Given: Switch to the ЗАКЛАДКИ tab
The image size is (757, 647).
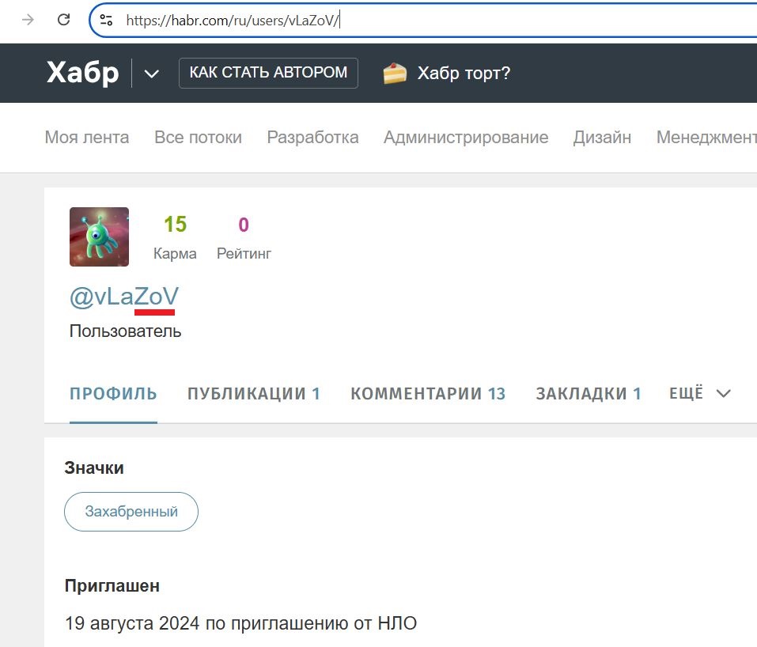Looking at the screenshot, I should click(x=589, y=394).
